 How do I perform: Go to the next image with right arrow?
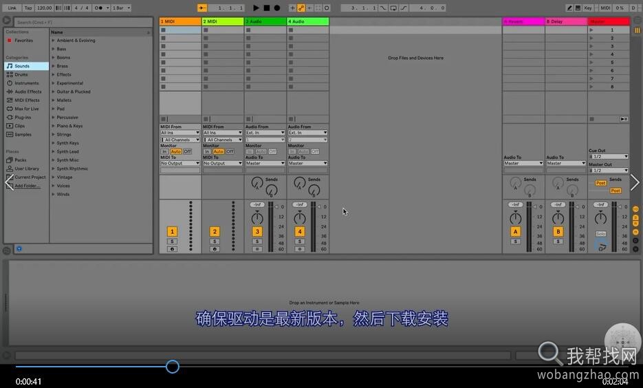(x=635, y=182)
